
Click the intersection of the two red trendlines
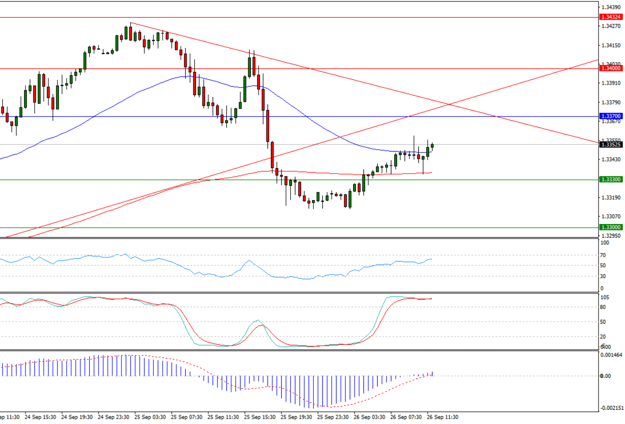pos(450,104)
